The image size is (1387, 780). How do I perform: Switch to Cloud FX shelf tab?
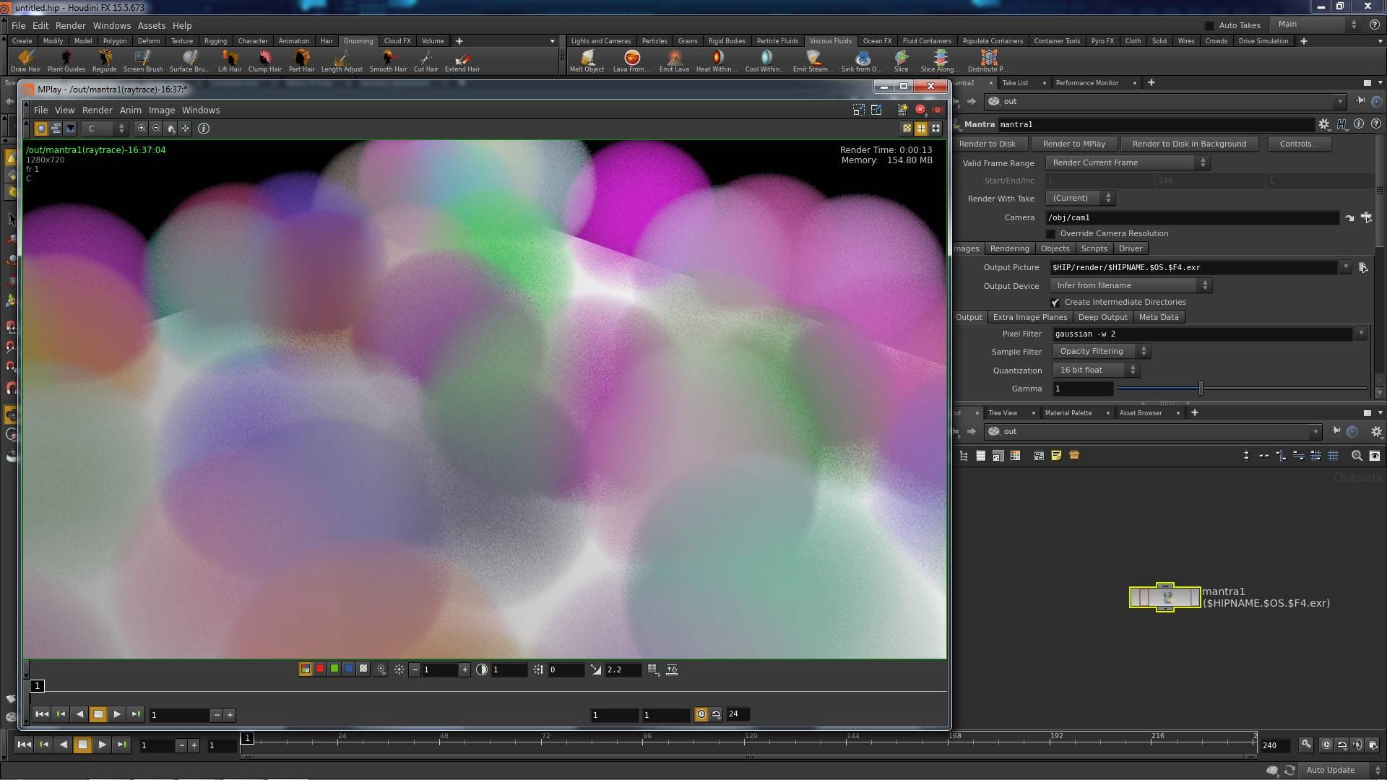[397, 41]
